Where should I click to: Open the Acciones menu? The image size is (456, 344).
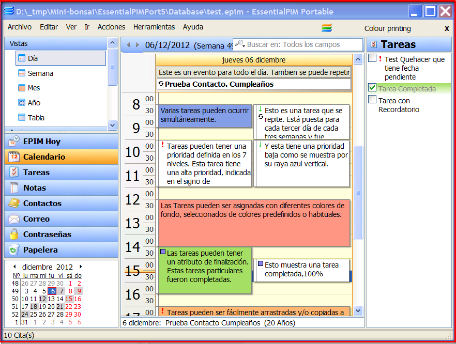(111, 27)
